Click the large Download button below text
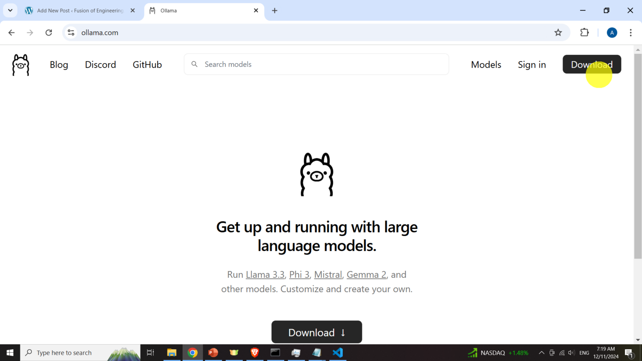Viewport: 642px width, 361px height. [317, 332]
